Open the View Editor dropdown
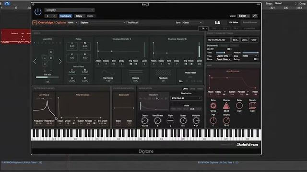 coord(244,16)
